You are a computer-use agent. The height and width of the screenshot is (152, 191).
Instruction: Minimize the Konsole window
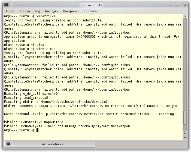[172, 5]
